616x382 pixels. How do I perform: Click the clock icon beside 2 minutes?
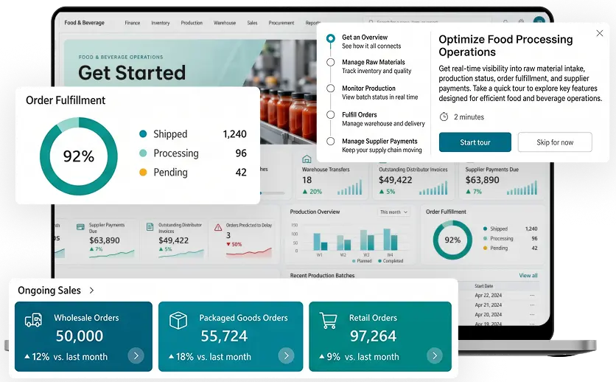point(444,117)
